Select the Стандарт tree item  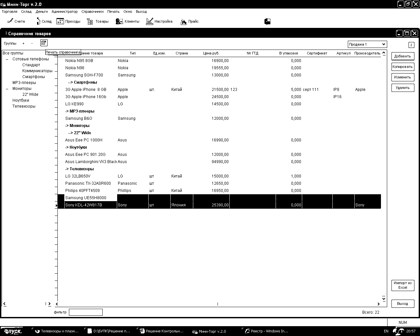31,65
